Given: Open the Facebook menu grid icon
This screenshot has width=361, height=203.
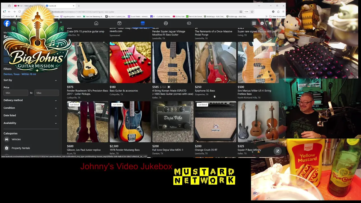Looking at the screenshot, I should (254, 23).
